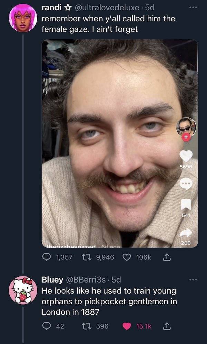The width and height of the screenshot is (207, 344).
Task: Reply to Bluey's comment
Action: 46,326
